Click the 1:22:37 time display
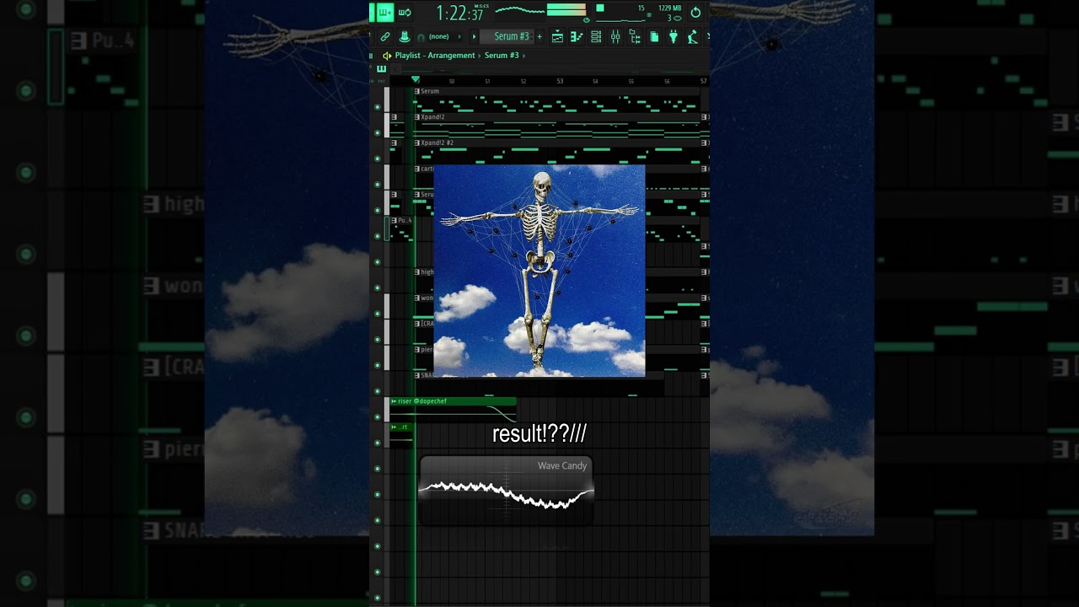 (459, 13)
